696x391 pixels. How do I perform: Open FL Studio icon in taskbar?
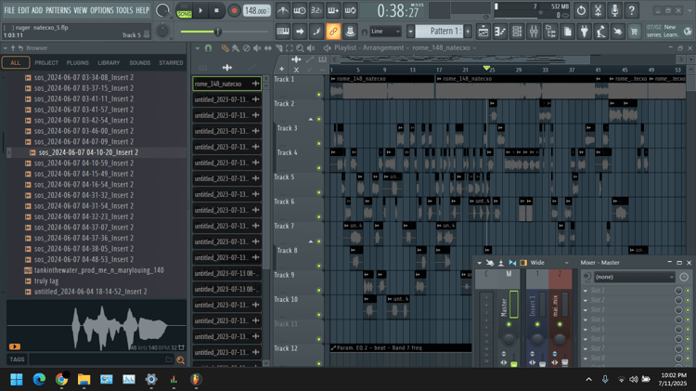pyautogui.click(x=196, y=379)
